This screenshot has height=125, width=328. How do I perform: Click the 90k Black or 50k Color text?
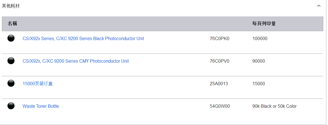(x=274, y=106)
